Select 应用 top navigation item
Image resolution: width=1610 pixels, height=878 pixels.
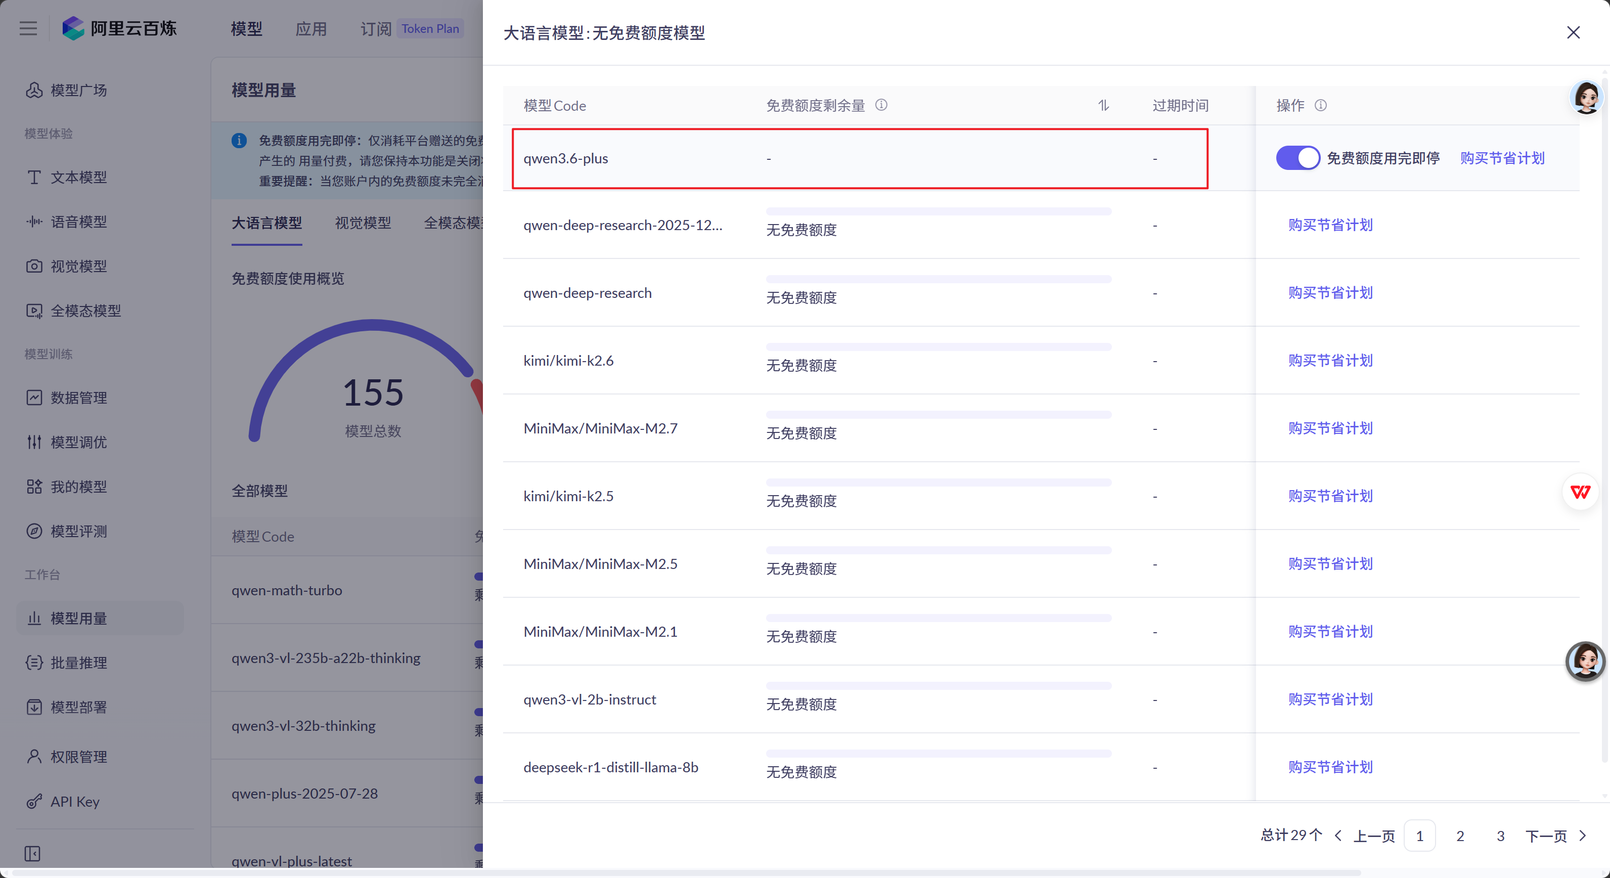[311, 29]
